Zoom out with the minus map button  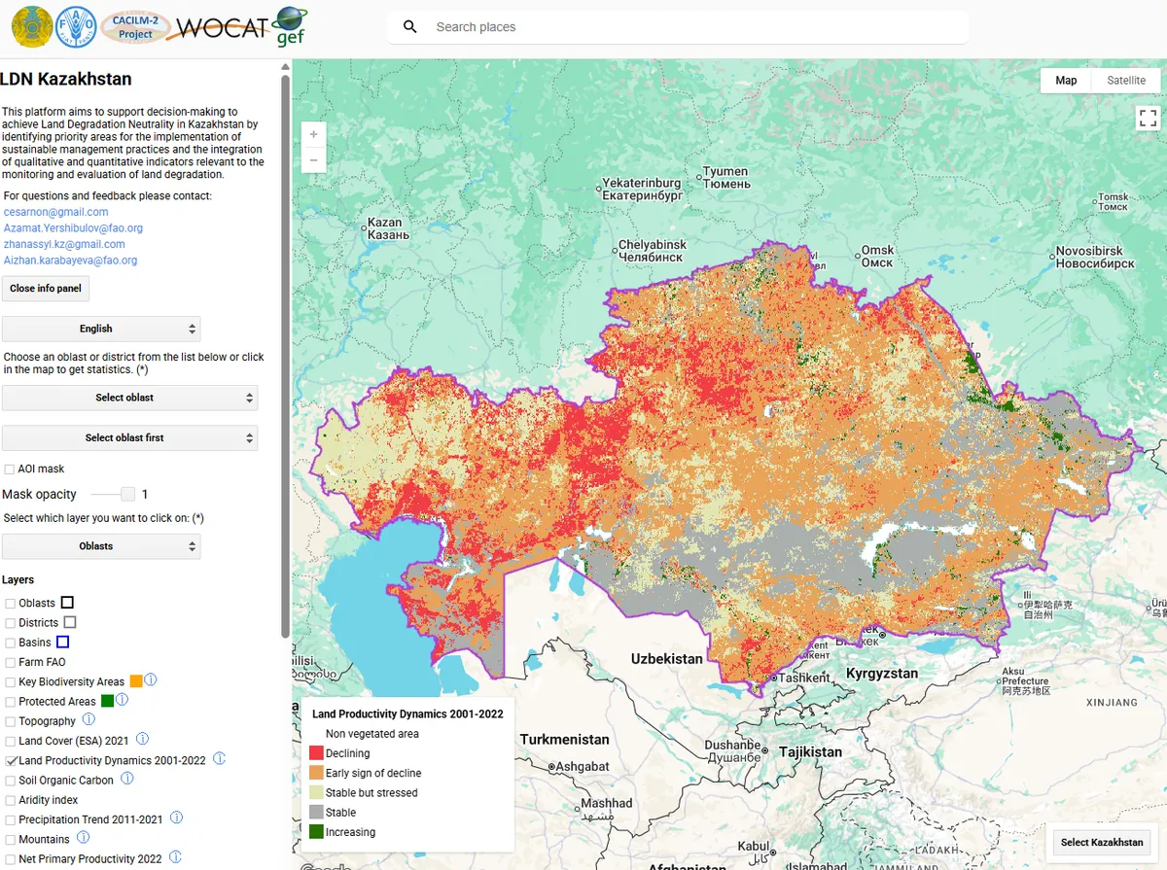[x=313, y=159]
